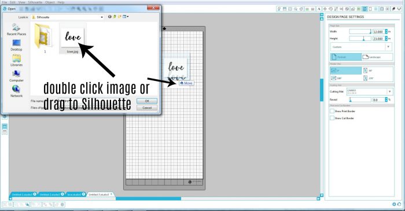Select the highlighted Design Page Settings toolbar icon

point(365,9)
